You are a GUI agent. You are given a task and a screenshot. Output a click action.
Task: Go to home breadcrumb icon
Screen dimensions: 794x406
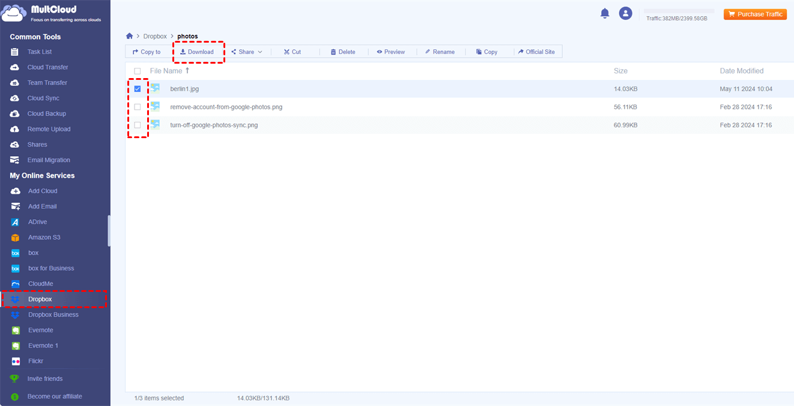[129, 36]
